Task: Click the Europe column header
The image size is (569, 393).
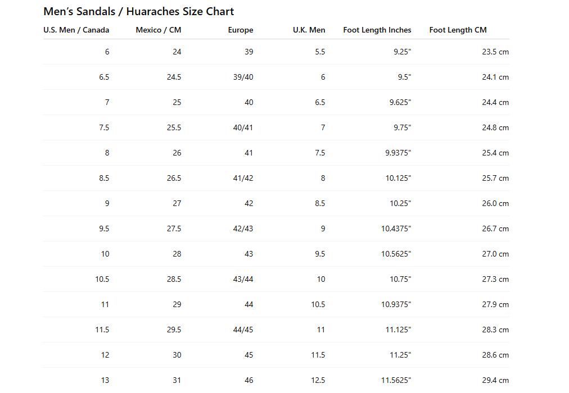Action: (241, 30)
